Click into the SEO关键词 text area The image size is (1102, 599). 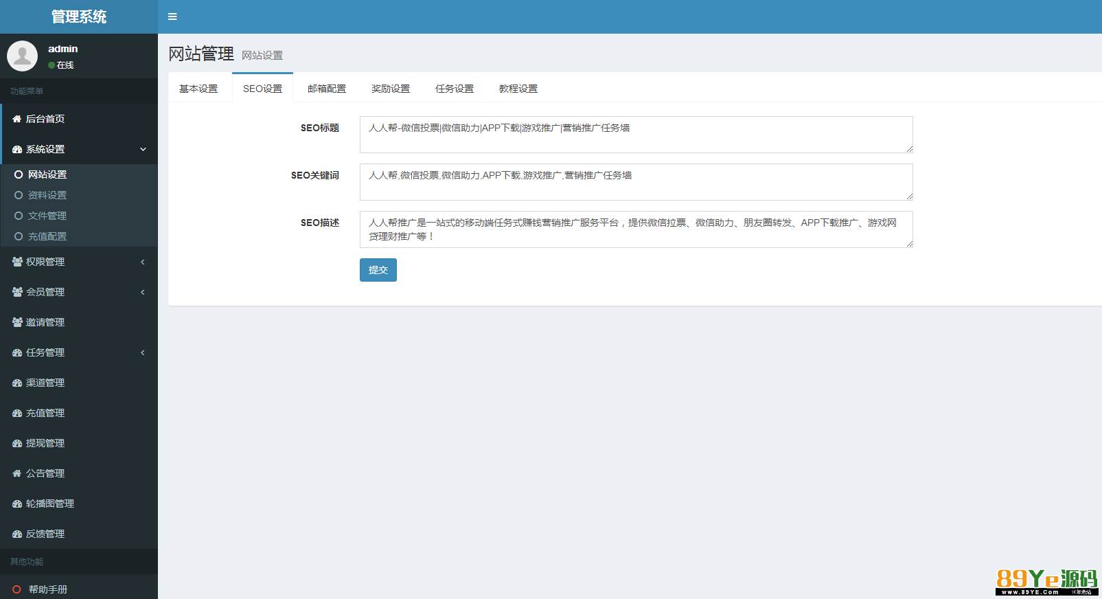pyautogui.click(x=636, y=182)
